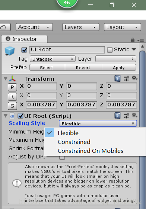Image resolution: width=146 pixels, height=209 pixels.
Task: Click the green 46 badge
Action: click(67, 3)
